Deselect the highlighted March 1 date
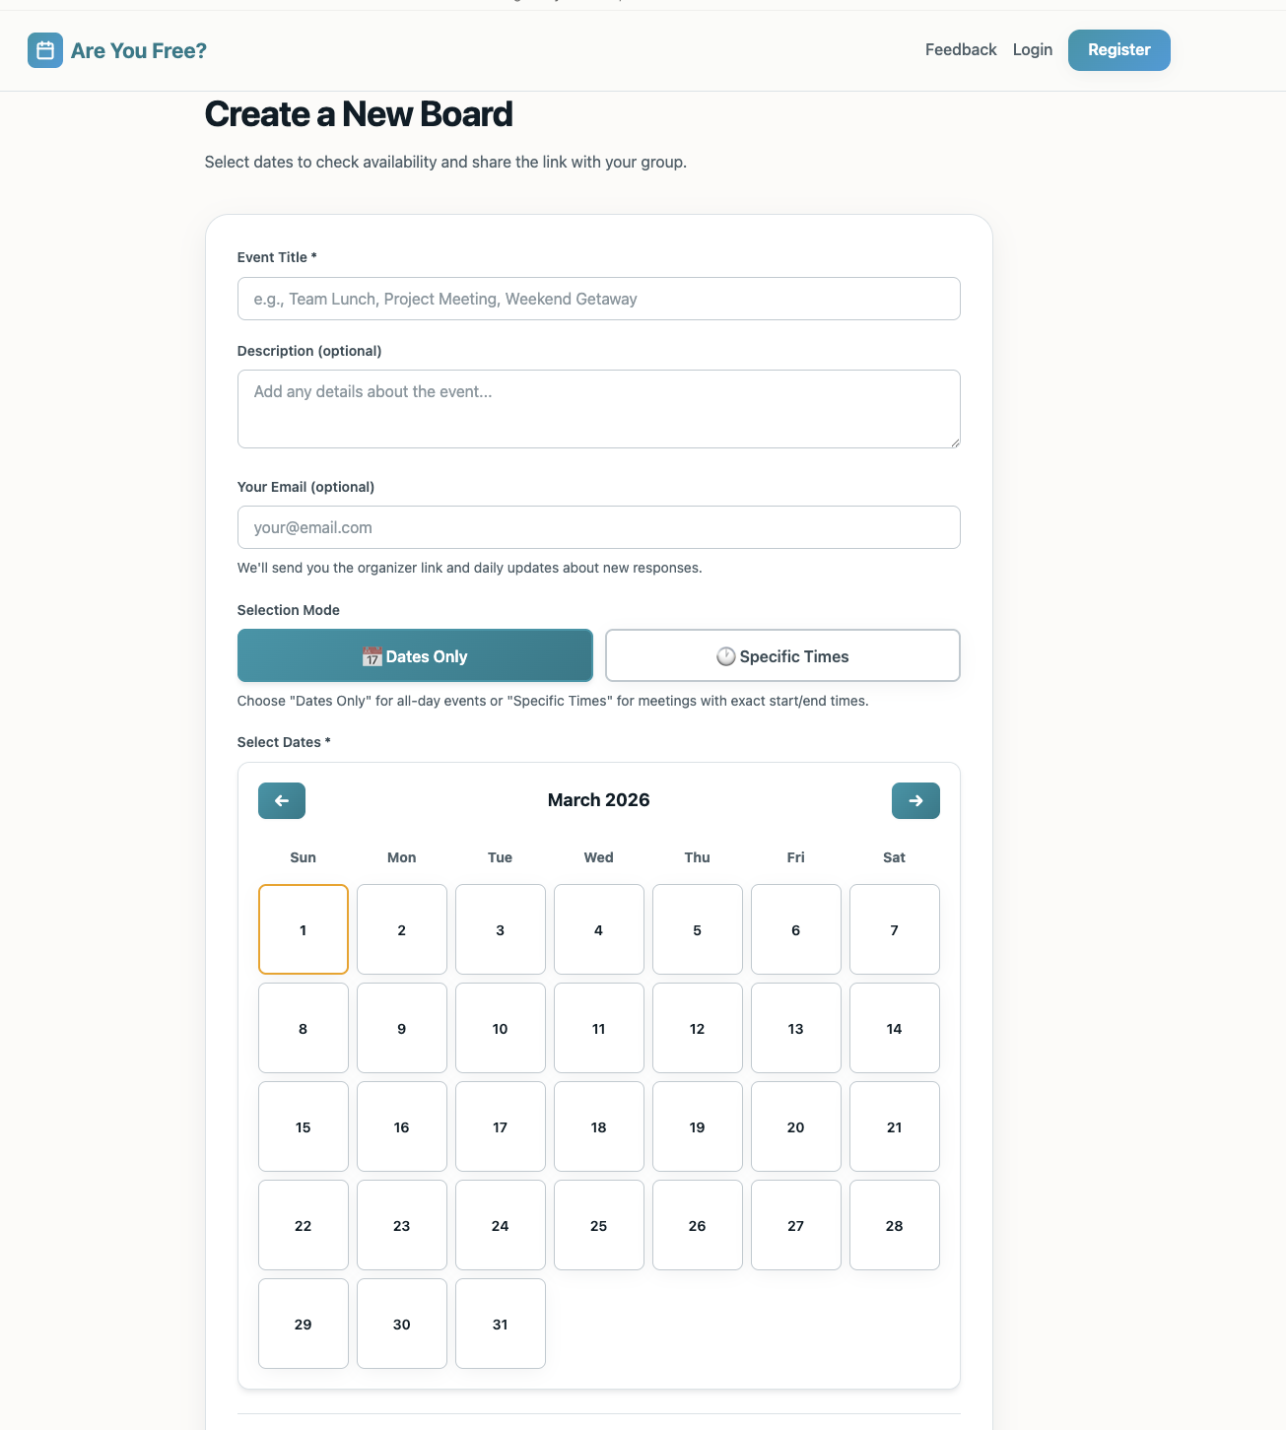The image size is (1286, 1430). pos(303,929)
